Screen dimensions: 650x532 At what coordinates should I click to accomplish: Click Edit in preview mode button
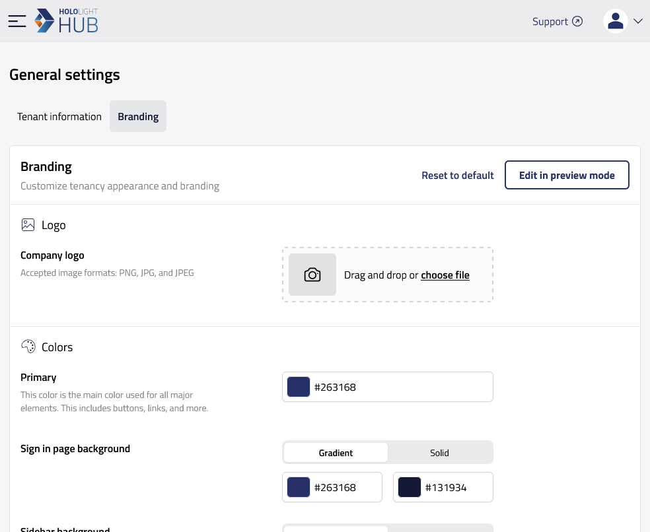click(567, 176)
